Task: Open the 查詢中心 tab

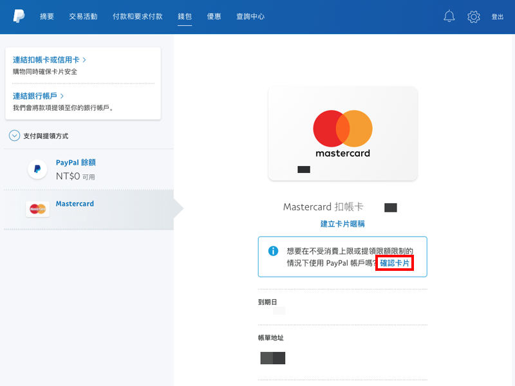Action: [x=250, y=17]
